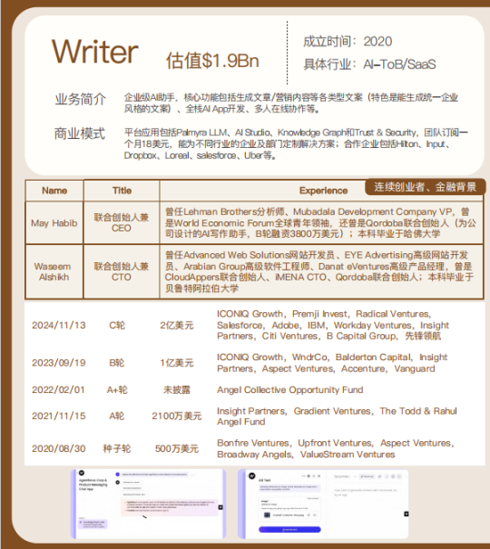Click the black Writer badge on chat screenshot edge
The image size is (490, 549).
(x=220, y=507)
